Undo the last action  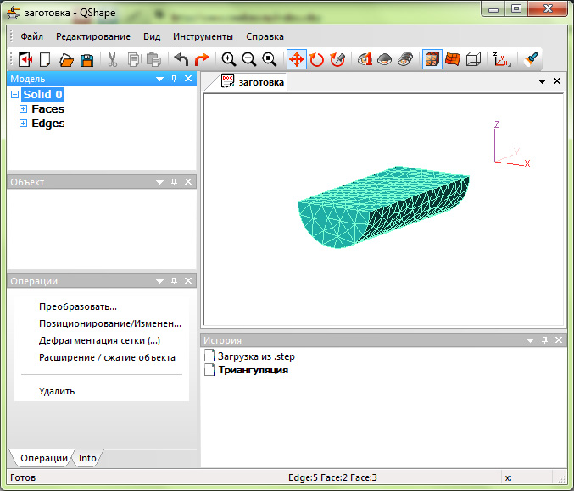pos(181,59)
